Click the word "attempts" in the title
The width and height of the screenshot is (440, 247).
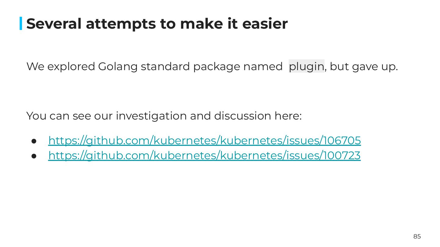(x=120, y=24)
